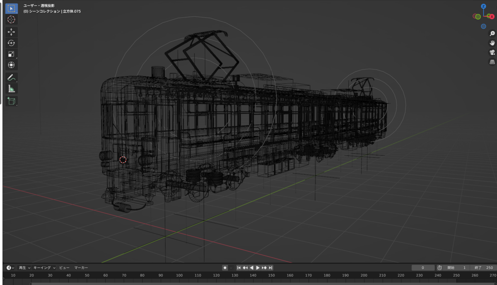This screenshot has width=497, height=285.
Task: Click the blue Z axis gizmo ball
Action: (483, 7)
